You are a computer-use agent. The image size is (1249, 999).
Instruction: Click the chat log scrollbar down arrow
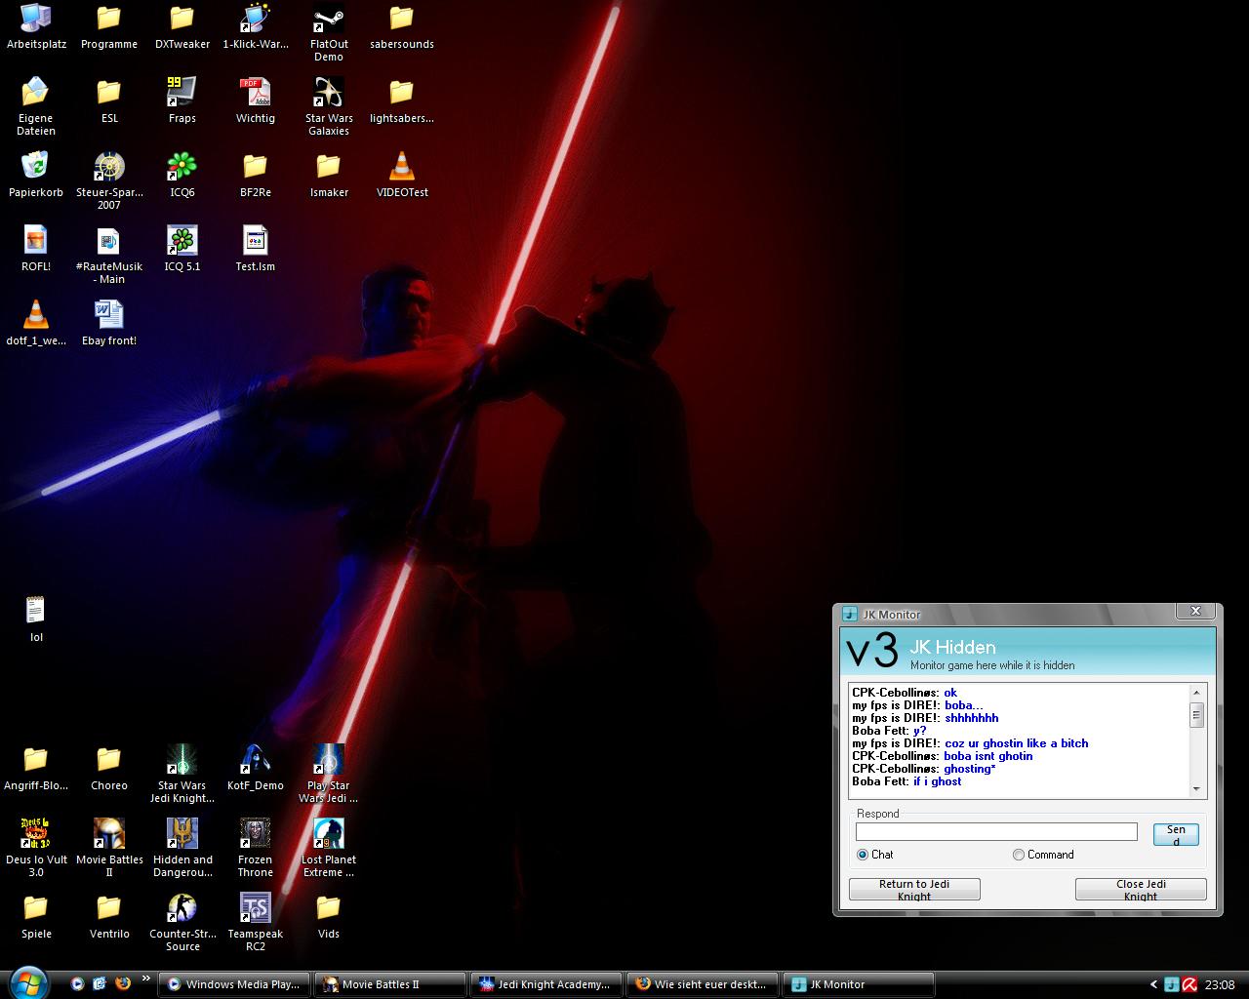click(1196, 788)
